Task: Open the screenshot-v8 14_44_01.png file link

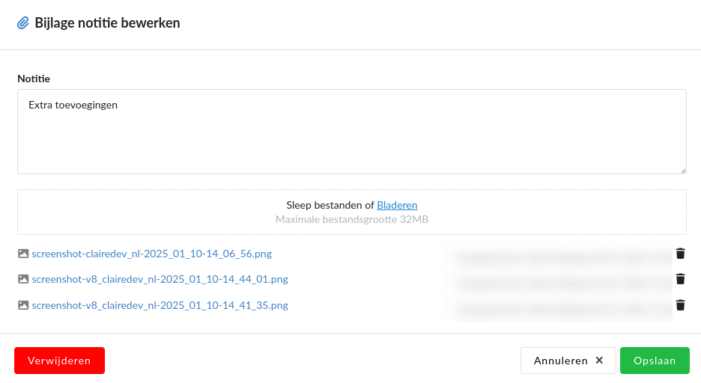Action: tap(160, 280)
